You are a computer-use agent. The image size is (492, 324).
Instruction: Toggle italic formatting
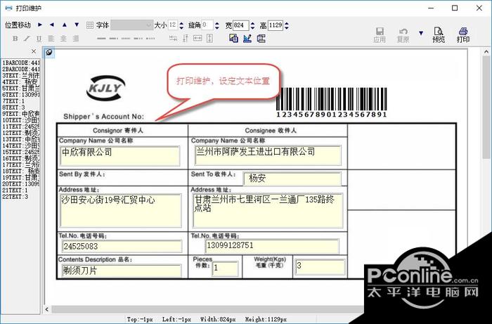pos(27,39)
